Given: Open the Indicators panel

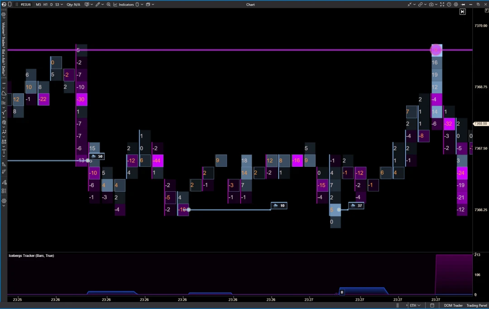Looking at the screenshot, I should pyautogui.click(x=124, y=5).
